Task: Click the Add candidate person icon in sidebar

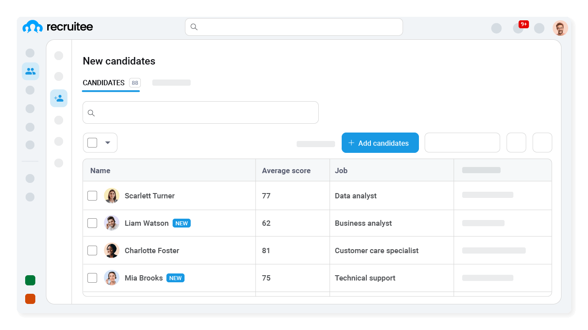Action: coord(59,98)
